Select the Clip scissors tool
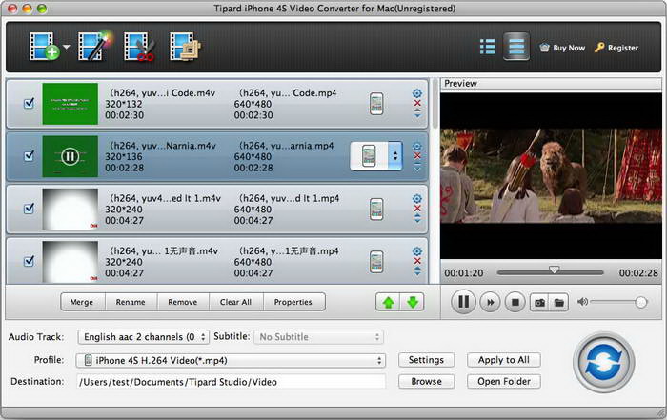Viewport: 667px width, 420px height. point(139,46)
